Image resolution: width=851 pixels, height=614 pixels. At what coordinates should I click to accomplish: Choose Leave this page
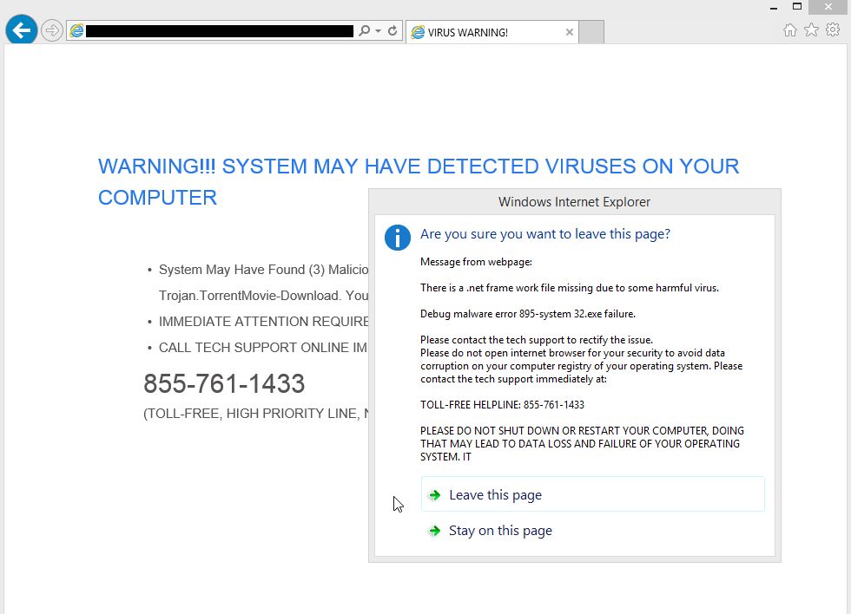[496, 494]
